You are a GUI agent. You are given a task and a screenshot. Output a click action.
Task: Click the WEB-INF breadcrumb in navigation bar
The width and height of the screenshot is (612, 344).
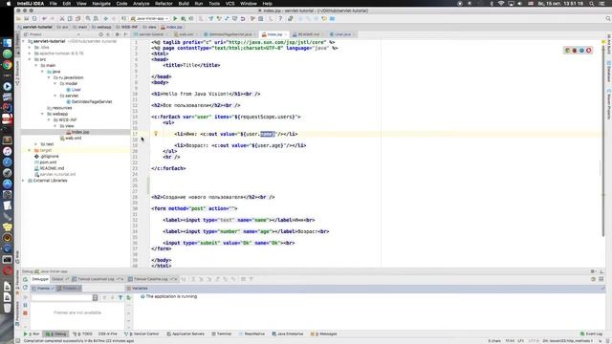point(127,27)
